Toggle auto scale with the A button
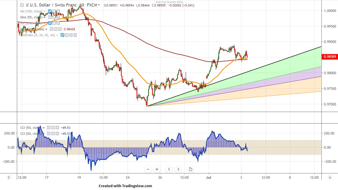Image resolution: width=338 pixels, height=190 pixels. point(330,178)
